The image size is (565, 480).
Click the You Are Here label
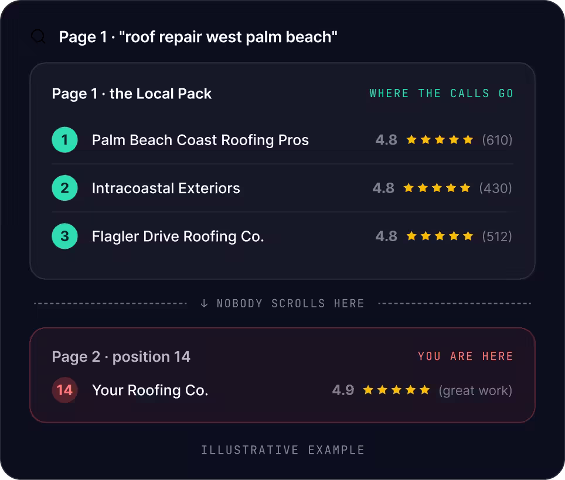465,356
